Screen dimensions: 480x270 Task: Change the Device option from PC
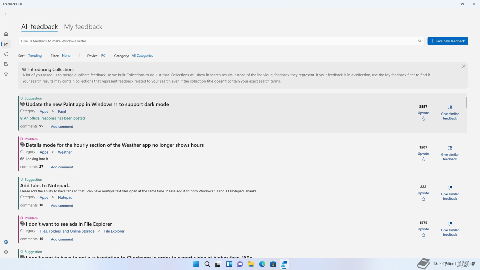click(103, 55)
